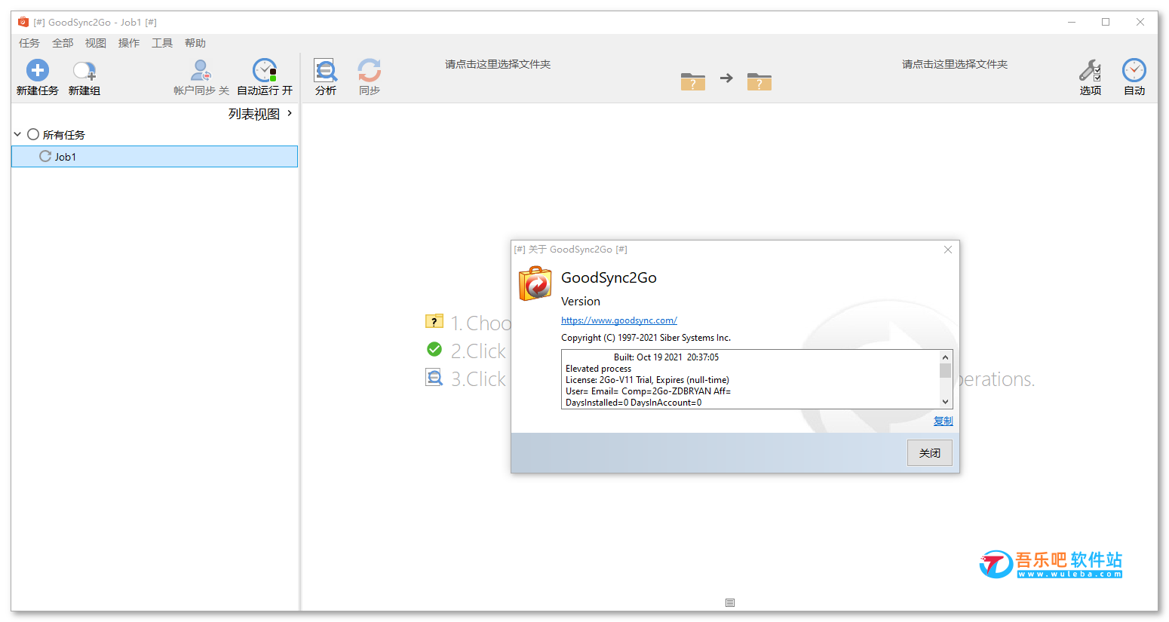1169x622 pixels.
Task: Click the New Group (新建组) icon
Action: 84,71
